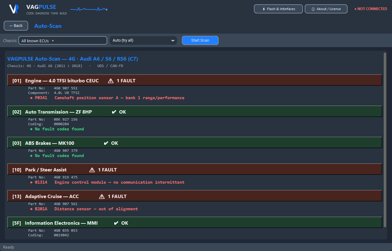Click part number 4G0 907 551
392x251 pixels.
pos(66,88)
